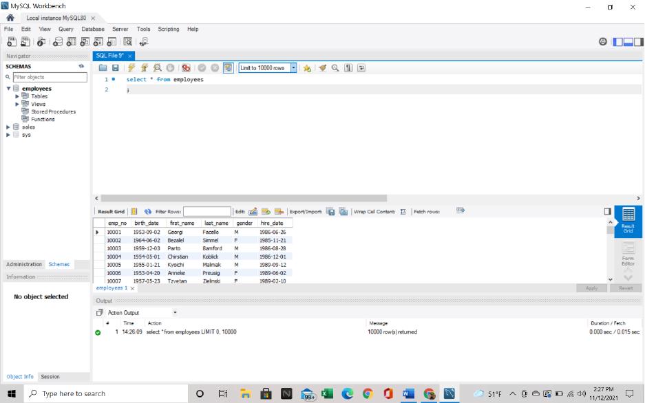Toggle continue-on-error script execution
This screenshot has width=645, height=403.
pyautogui.click(x=186, y=68)
